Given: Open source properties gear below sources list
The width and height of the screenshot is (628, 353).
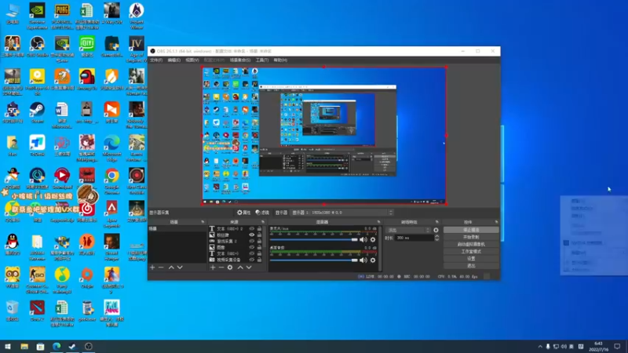Looking at the screenshot, I should (230, 267).
